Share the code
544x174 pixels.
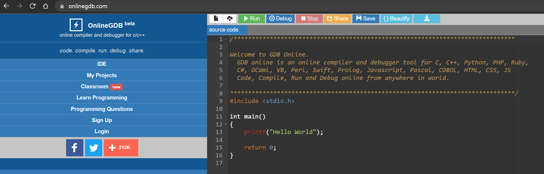pyautogui.click(x=337, y=18)
